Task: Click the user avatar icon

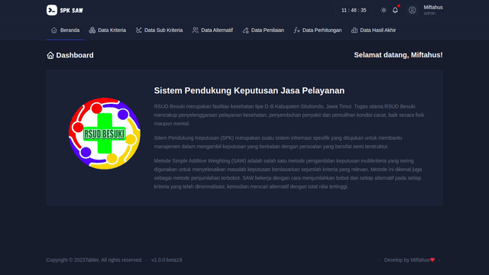Action: 413,10
